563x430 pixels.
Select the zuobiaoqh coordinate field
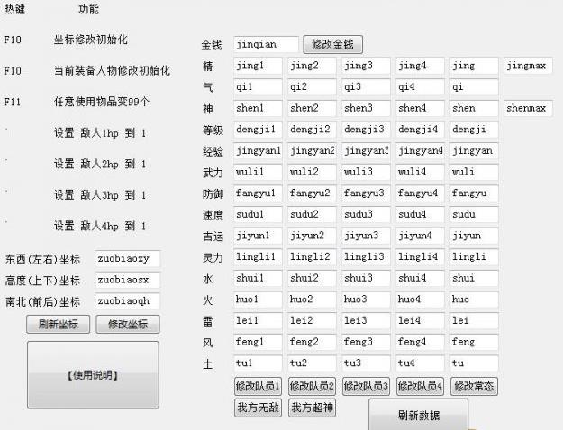pyautogui.click(x=128, y=300)
